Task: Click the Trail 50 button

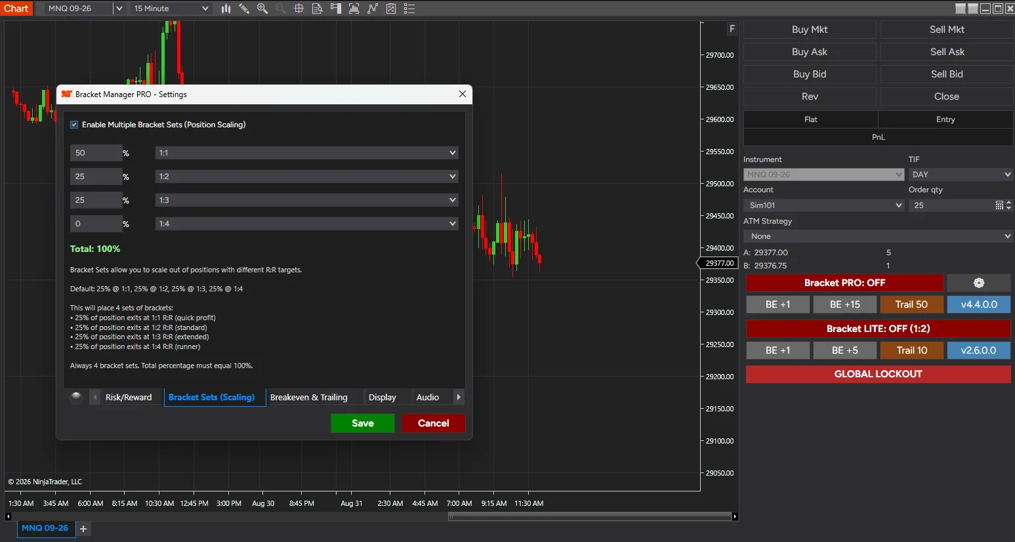Action: [911, 304]
